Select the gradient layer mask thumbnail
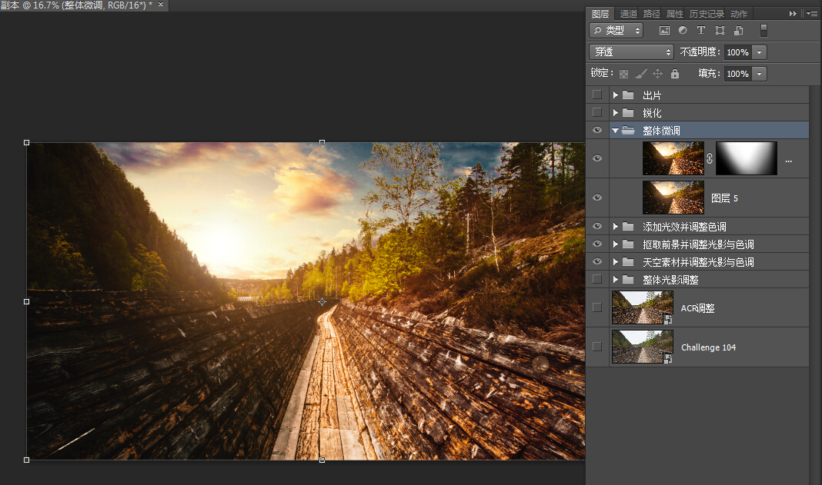 (746, 158)
